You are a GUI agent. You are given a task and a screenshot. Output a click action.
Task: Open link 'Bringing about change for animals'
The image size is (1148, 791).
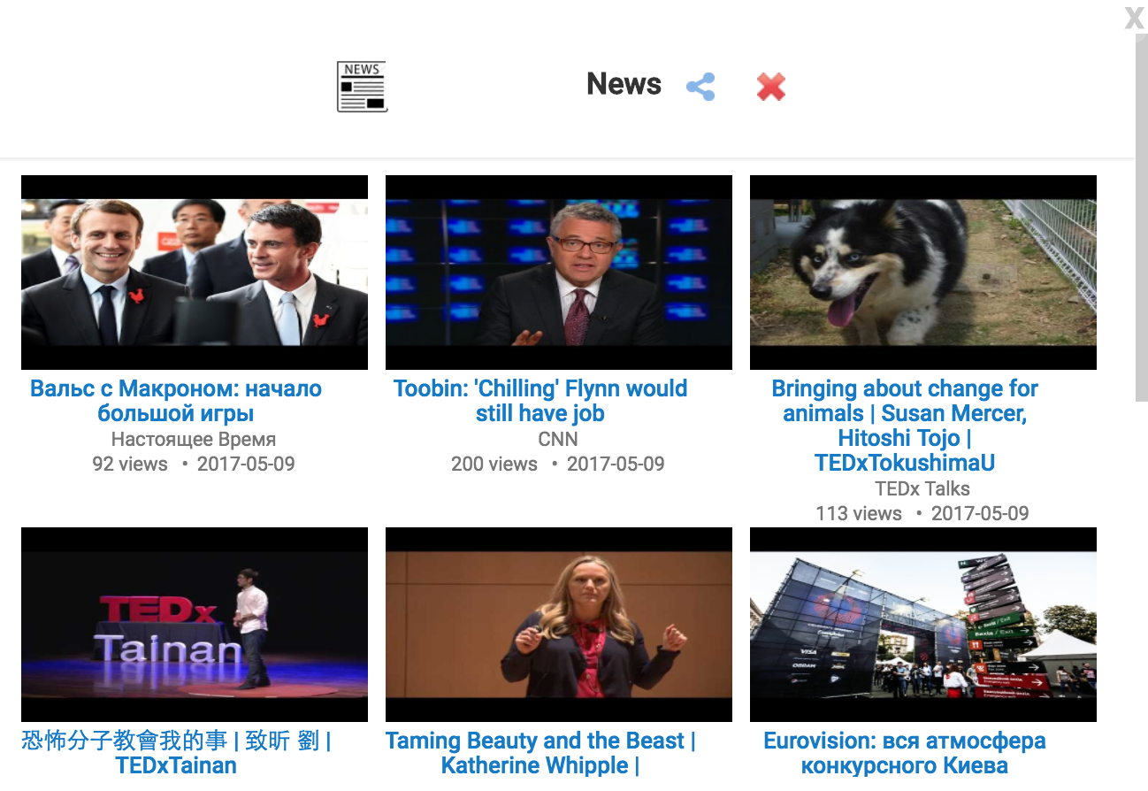(905, 426)
